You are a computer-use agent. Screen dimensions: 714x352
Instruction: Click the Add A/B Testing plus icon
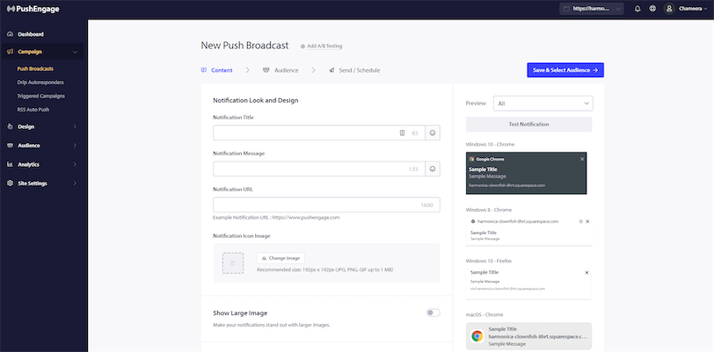[x=302, y=47]
